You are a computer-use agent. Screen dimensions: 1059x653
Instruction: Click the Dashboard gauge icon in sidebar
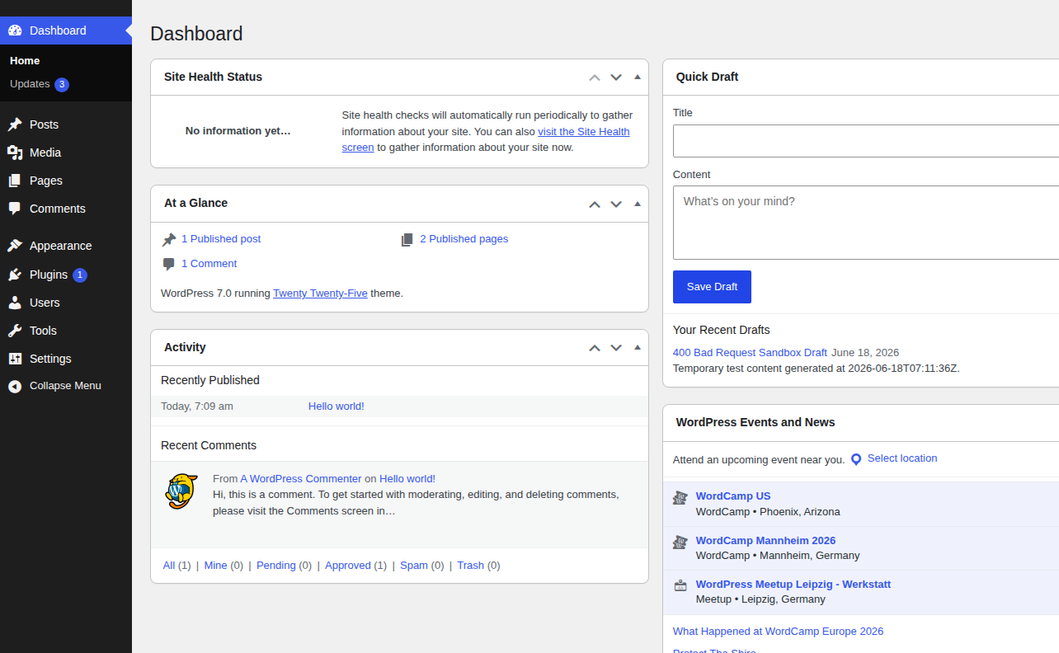pyautogui.click(x=15, y=31)
